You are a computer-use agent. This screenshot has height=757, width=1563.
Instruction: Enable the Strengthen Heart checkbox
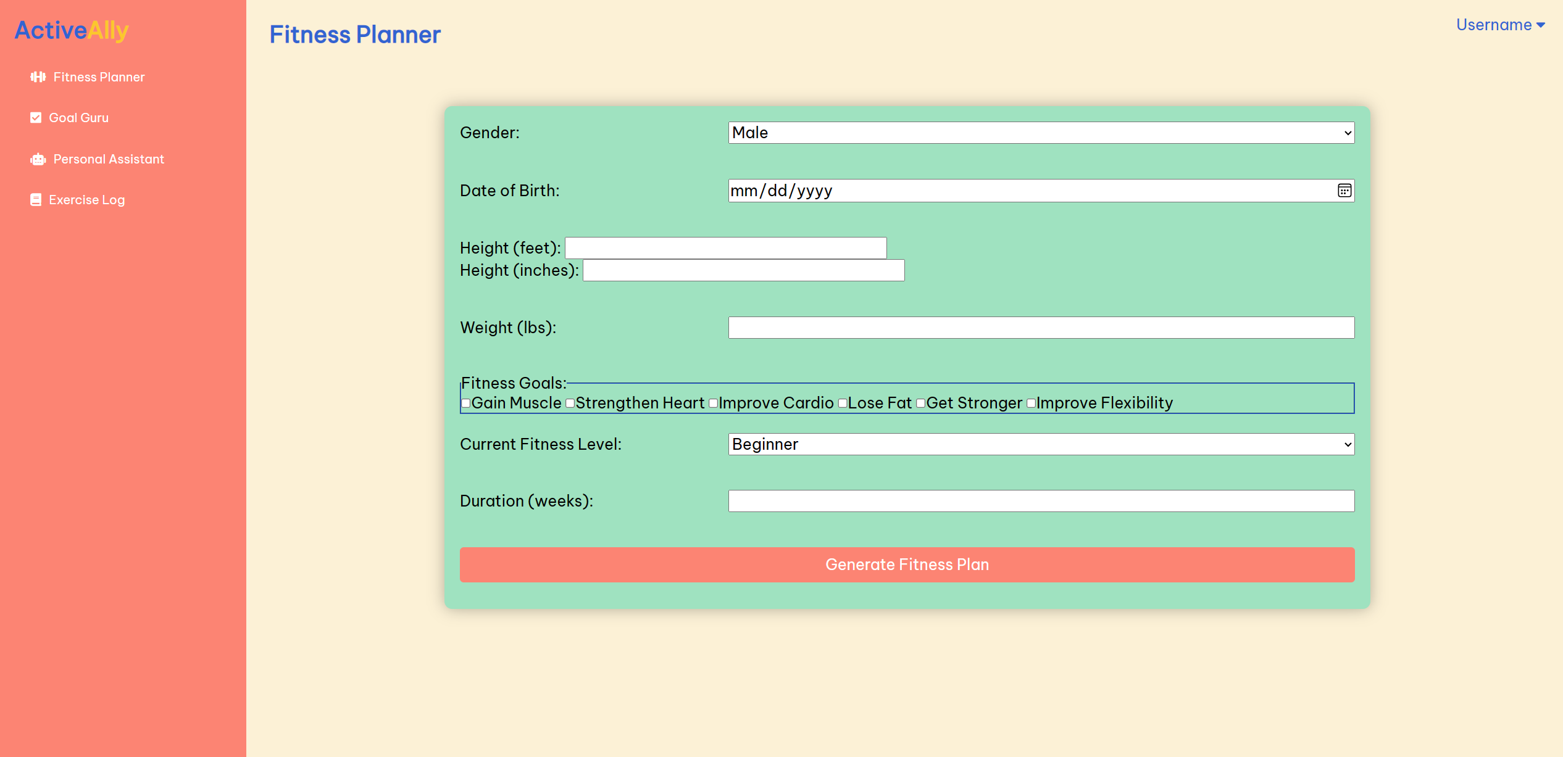570,403
